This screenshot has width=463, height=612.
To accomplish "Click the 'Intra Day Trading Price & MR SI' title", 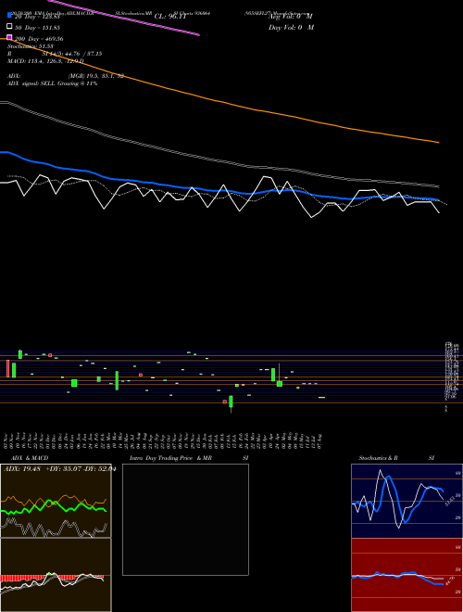I will 190,458.
